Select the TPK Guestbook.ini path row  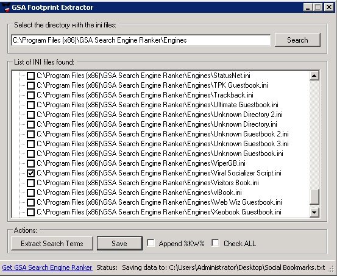coord(152,85)
